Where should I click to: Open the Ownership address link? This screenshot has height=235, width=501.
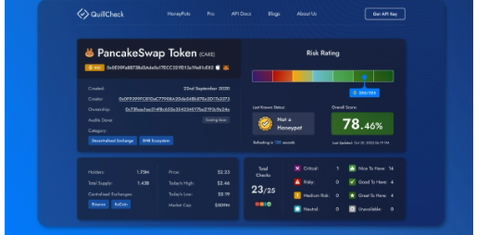coord(177,109)
